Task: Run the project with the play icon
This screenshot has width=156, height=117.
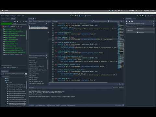Action: 137,16
